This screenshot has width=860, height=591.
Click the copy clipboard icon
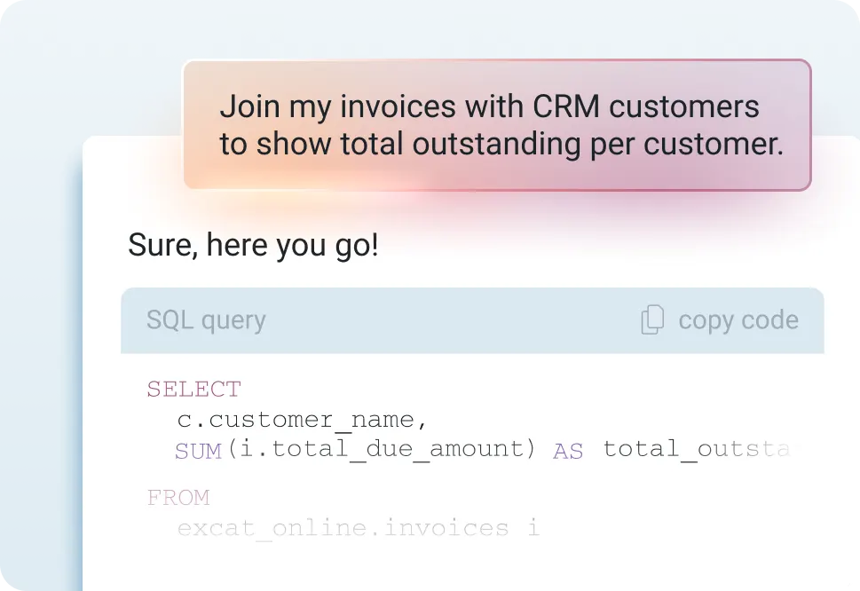(652, 320)
